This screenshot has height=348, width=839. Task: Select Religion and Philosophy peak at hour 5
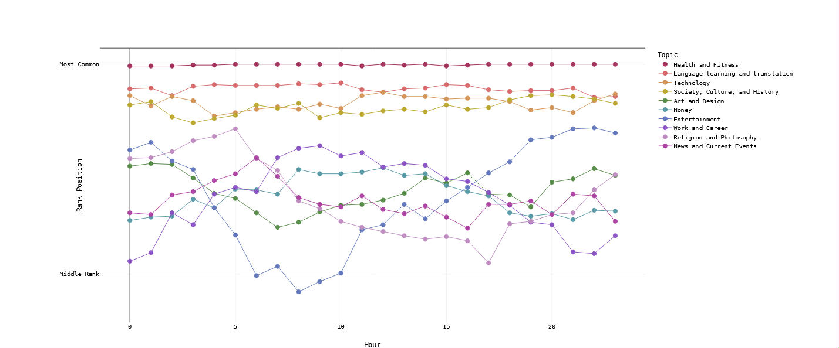pos(235,129)
